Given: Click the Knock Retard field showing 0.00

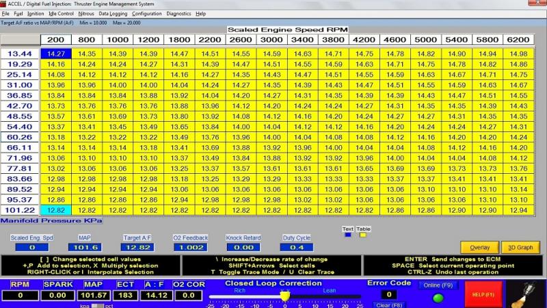Looking at the screenshot, I should tap(243, 247).
